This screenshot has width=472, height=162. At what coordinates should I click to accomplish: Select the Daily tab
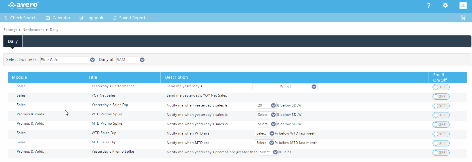pyautogui.click(x=13, y=41)
